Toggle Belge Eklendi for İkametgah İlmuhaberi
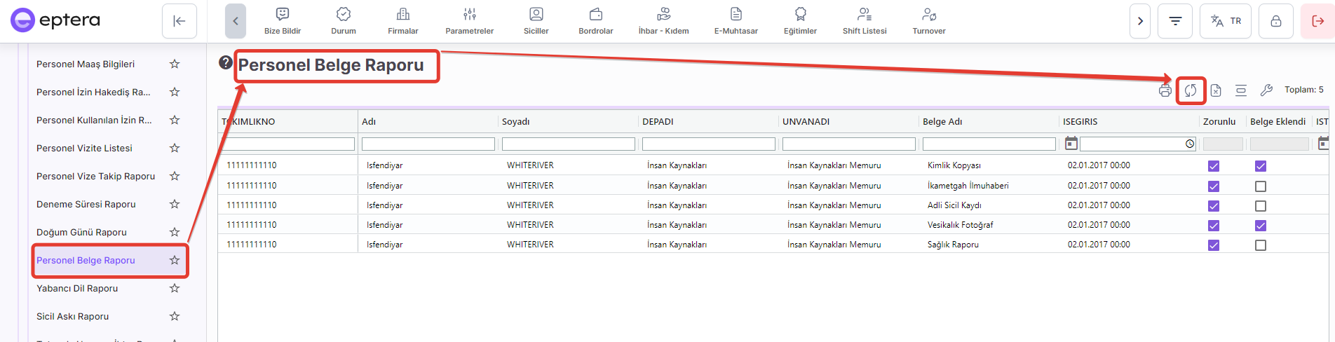This screenshot has height=342, width=1335. (1261, 186)
